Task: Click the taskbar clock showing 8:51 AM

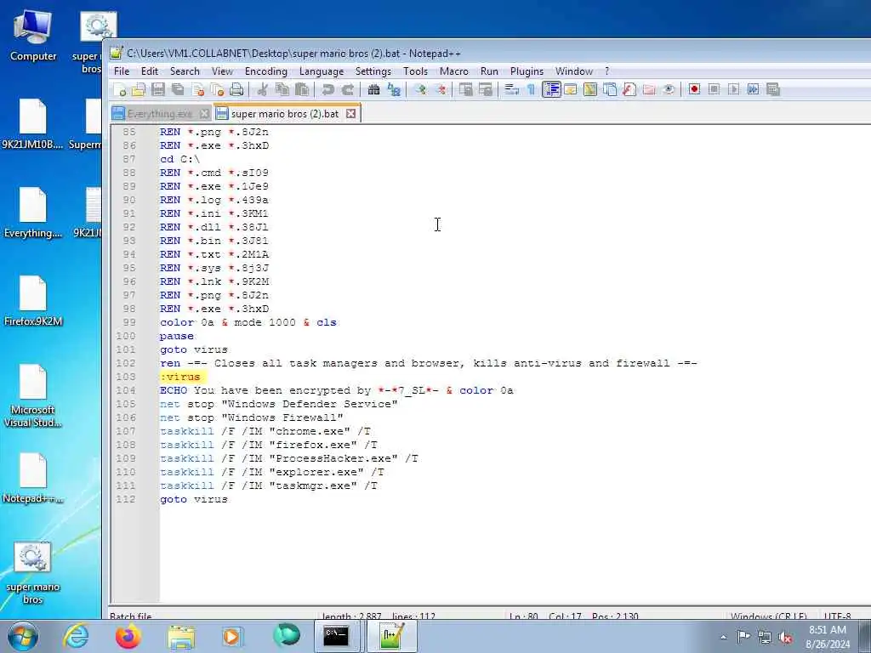Action: tap(828, 637)
